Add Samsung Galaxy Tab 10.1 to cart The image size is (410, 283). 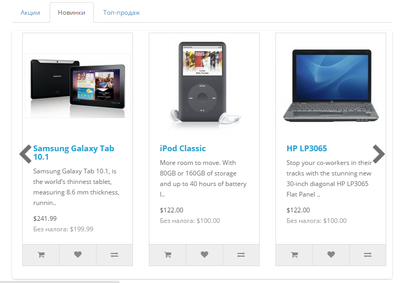click(x=41, y=255)
